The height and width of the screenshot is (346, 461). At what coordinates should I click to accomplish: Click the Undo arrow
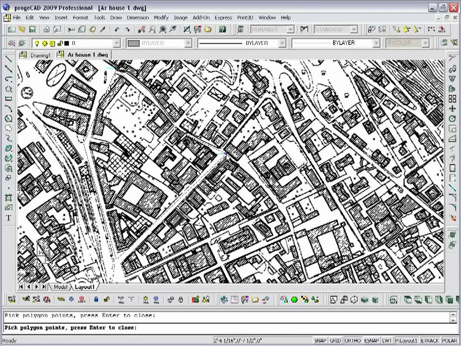(x=117, y=29)
